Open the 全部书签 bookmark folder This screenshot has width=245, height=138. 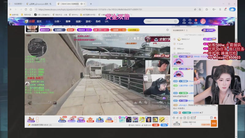point(14,14)
